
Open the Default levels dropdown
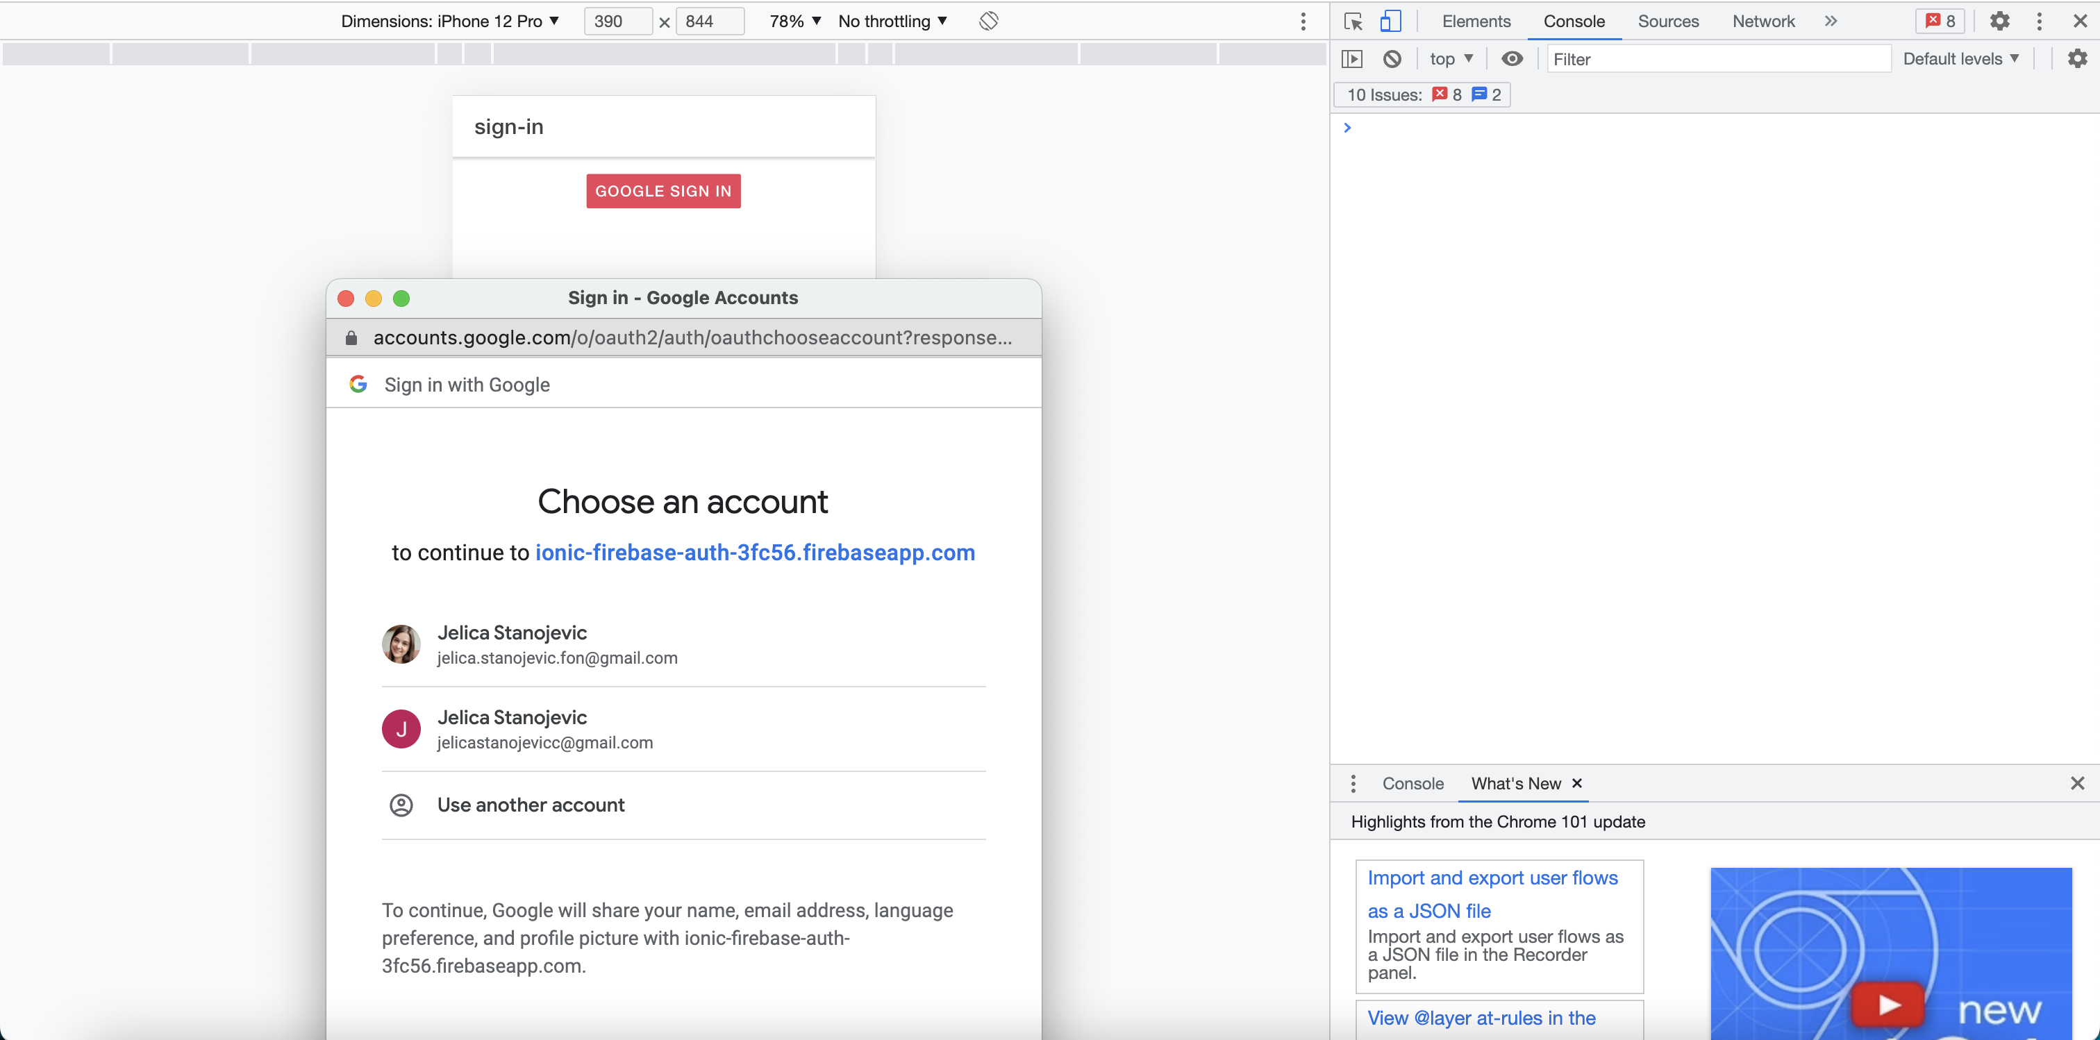[1960, 59]
